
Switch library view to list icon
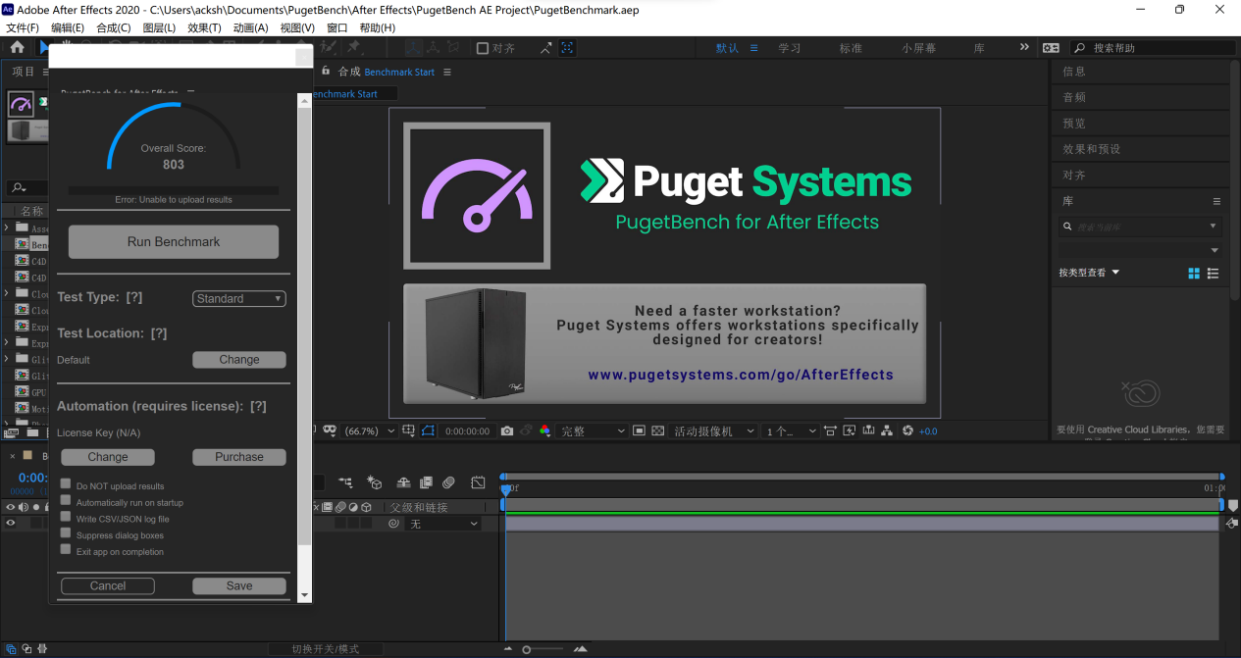click(1214, 273)
